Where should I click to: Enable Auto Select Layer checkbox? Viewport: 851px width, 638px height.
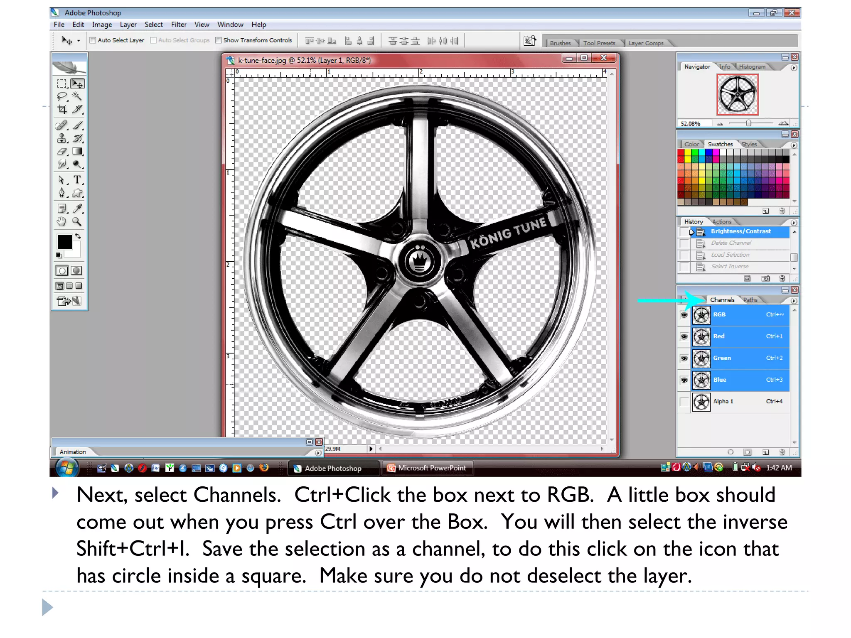93,40
